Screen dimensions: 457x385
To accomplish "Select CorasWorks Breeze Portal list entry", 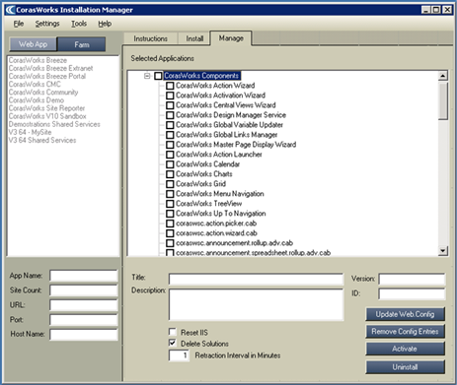I will (x=47, y=76).
